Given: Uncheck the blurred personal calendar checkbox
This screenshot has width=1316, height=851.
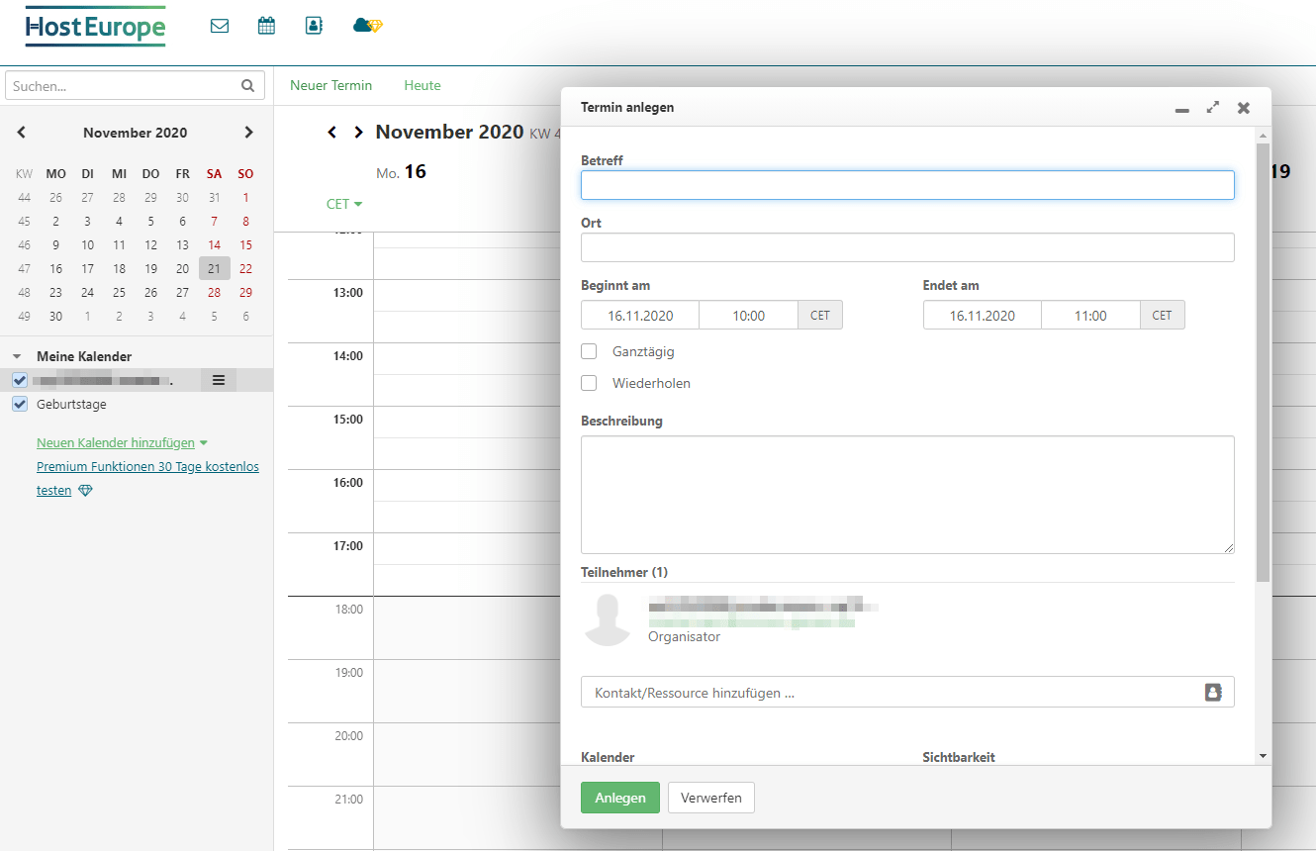Looking at the screenshot, I should point(20,380).
